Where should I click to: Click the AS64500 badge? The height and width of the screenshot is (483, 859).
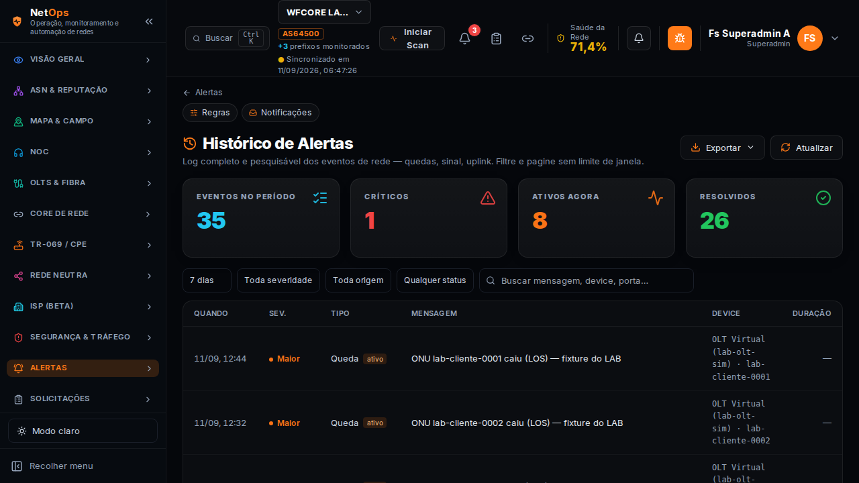pyautogui.click(x=301, y=34)
